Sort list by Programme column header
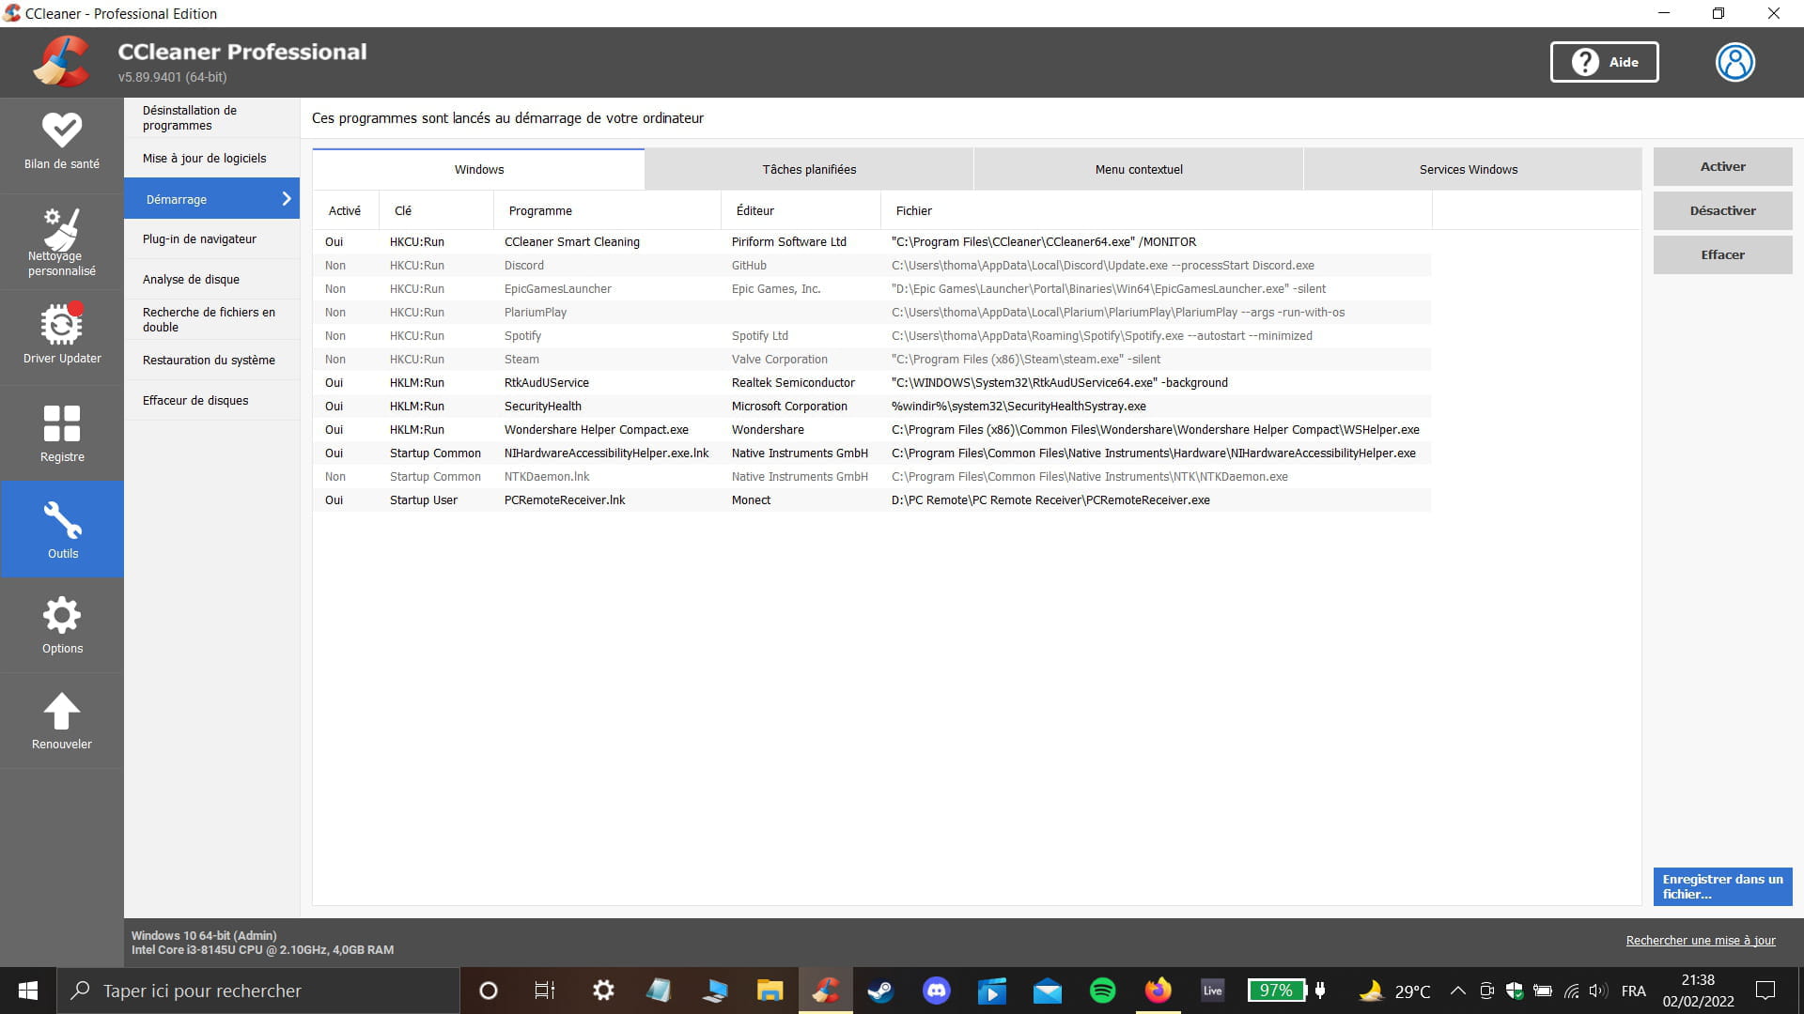This screenshot has height=1014, width=1804. click(x=607, y=210)
